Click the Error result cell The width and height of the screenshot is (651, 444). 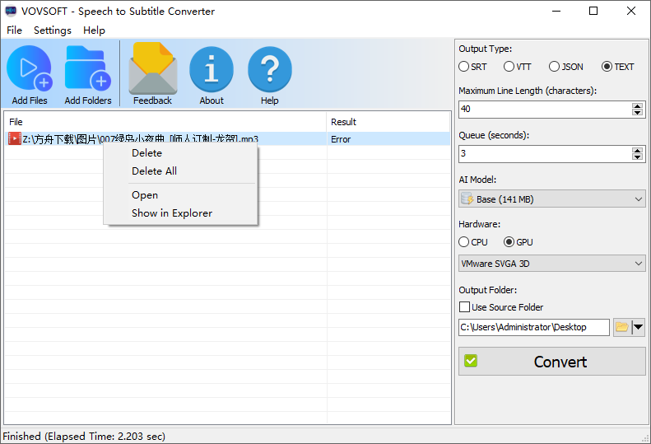[388, 139]
